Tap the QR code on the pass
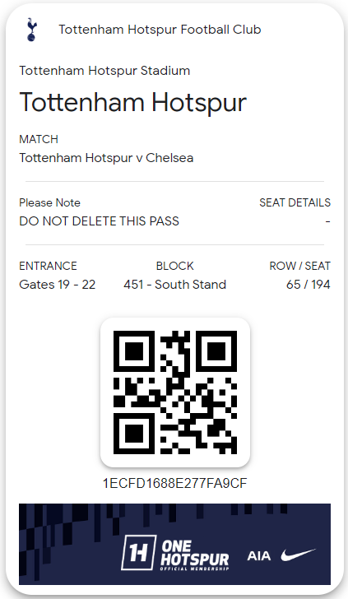Image resolution: width=348 pixels, height=599 pixels. tap(175, 392)
